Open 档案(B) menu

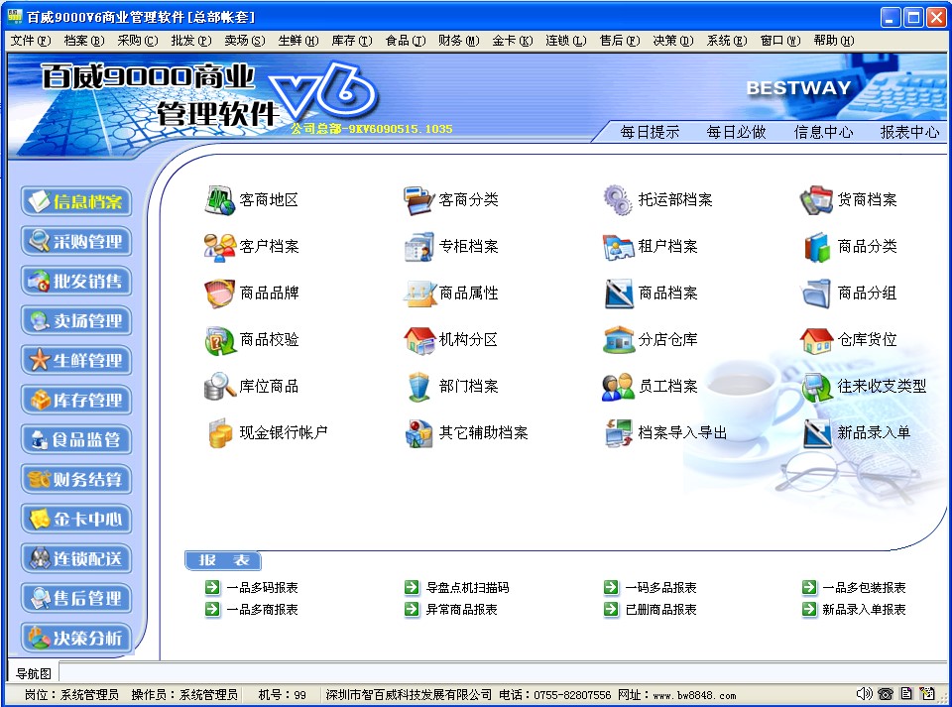pos(83,41)
